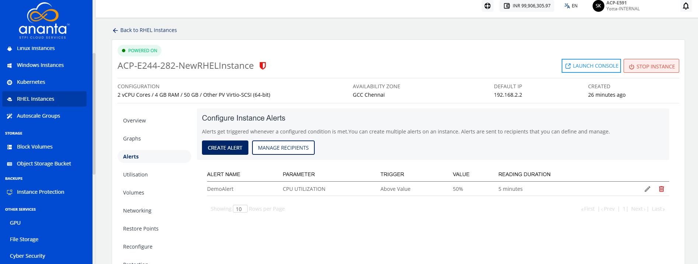Screen dimensions: 698x264
Task: Stop the RHEL instance
Action: click(651, 66)
